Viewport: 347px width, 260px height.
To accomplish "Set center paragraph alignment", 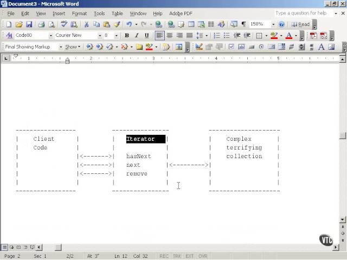I will [x=170, y=35].
